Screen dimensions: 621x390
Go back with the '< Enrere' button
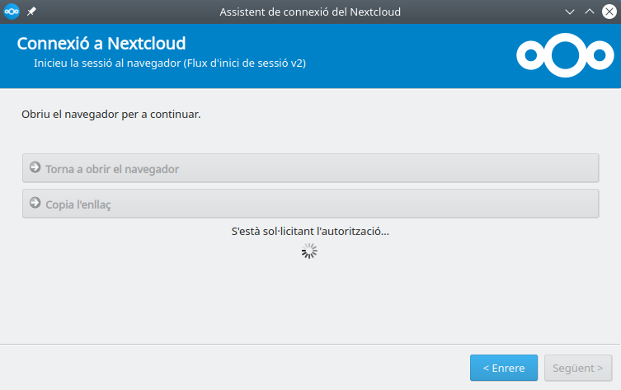(503, 368)
